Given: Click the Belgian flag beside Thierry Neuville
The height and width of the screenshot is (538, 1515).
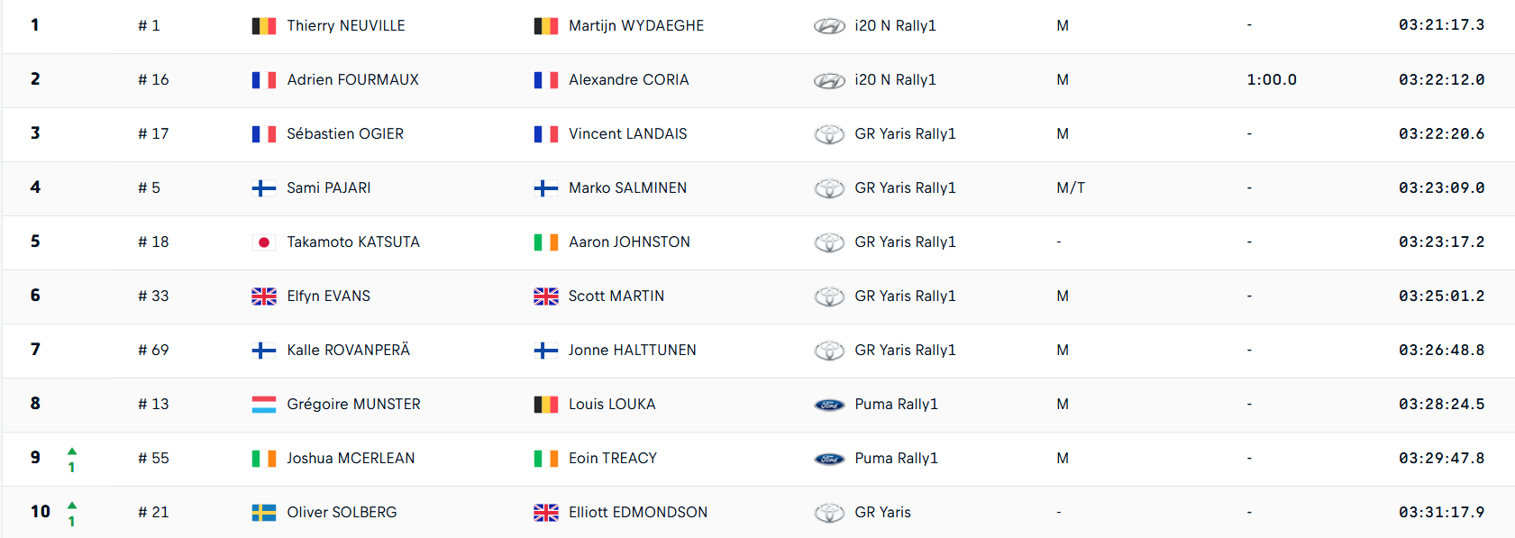Looking at the screenshot, I should [263, 26].
